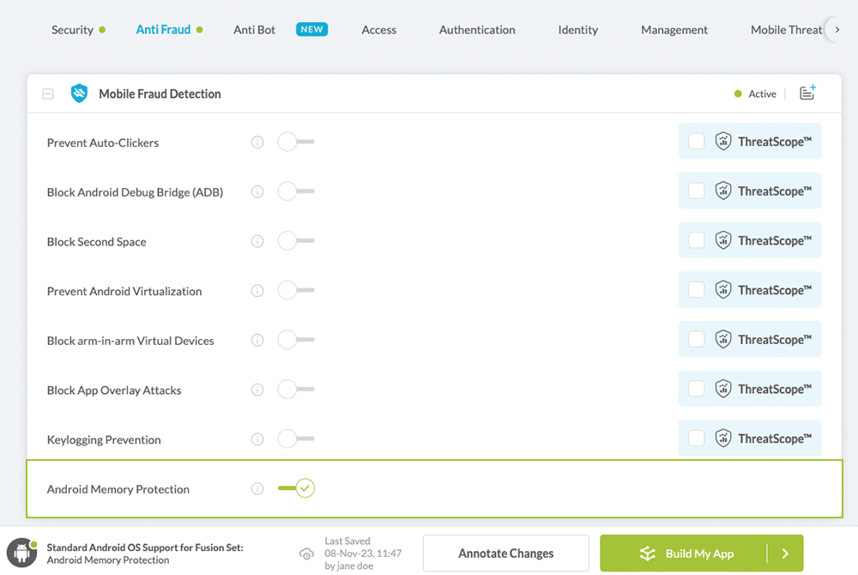Image resolution: width=858 pixels, height=575 pixels.
Task: Open info for Prevent Auto-Clickers
Action: 257,142
